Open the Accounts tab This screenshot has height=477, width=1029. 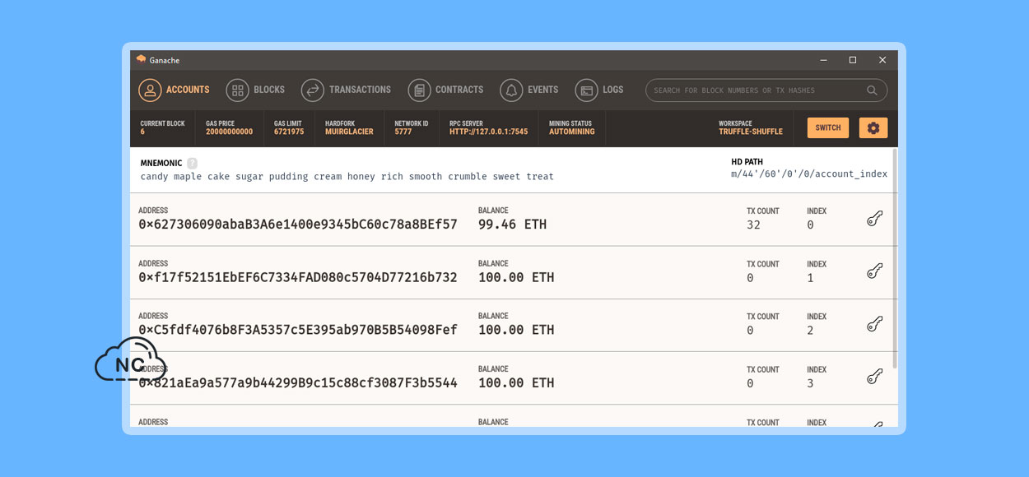[174, 90]
